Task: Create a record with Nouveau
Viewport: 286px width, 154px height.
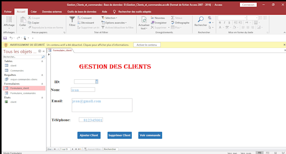Action: click(158, 18)
